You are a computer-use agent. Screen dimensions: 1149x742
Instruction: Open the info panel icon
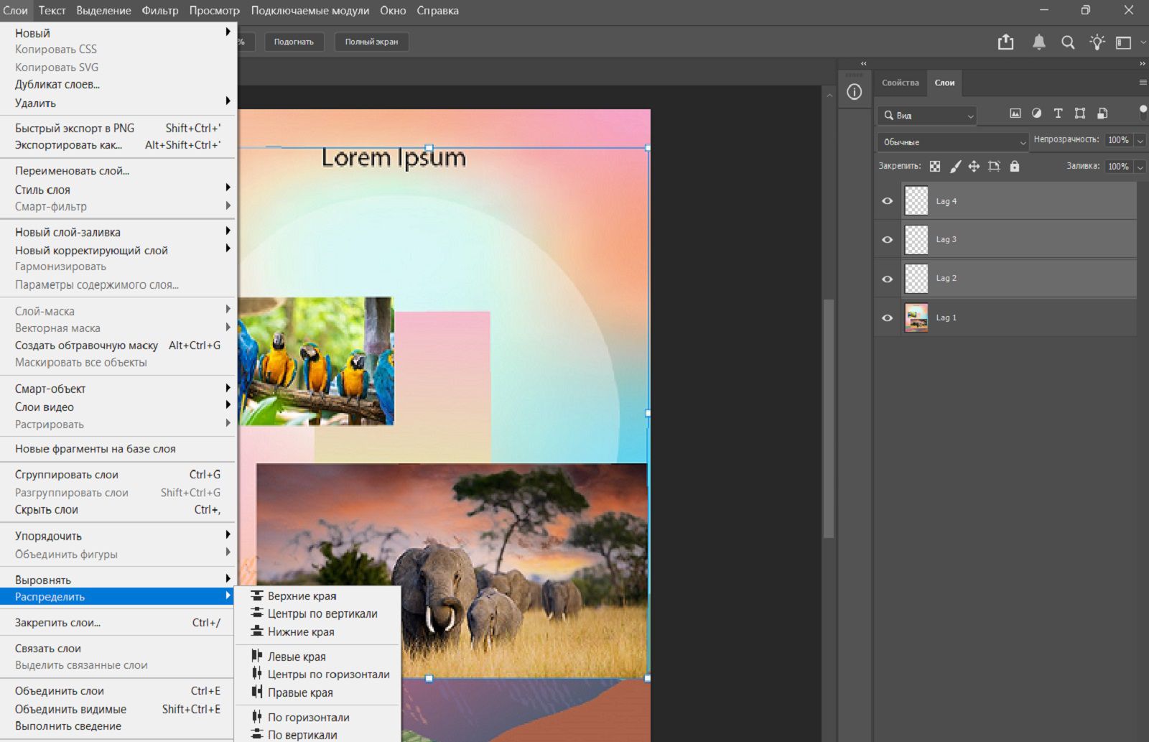(854, 92)
